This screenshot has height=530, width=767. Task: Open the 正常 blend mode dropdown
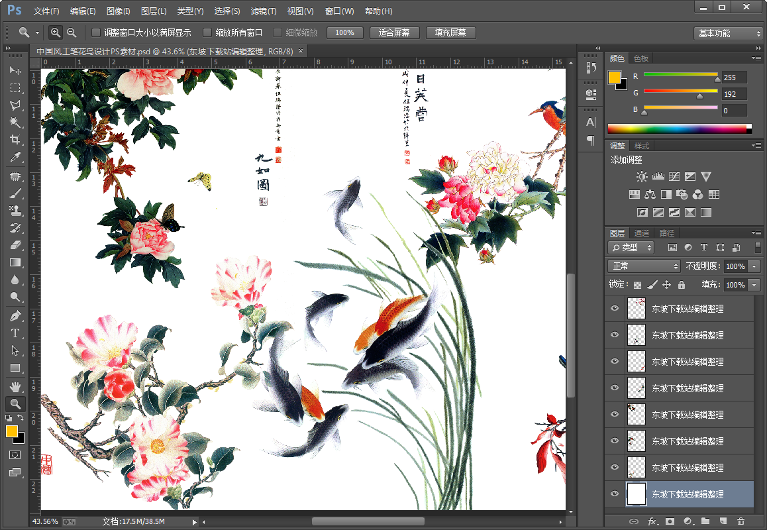[644, 266]
